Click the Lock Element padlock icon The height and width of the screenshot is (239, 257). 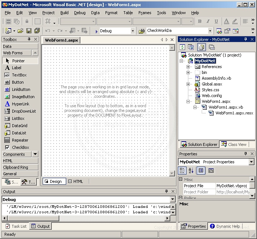(27, 21)
